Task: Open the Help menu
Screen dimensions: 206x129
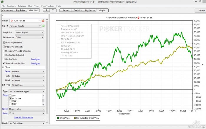Action: (x=59, y=6)
